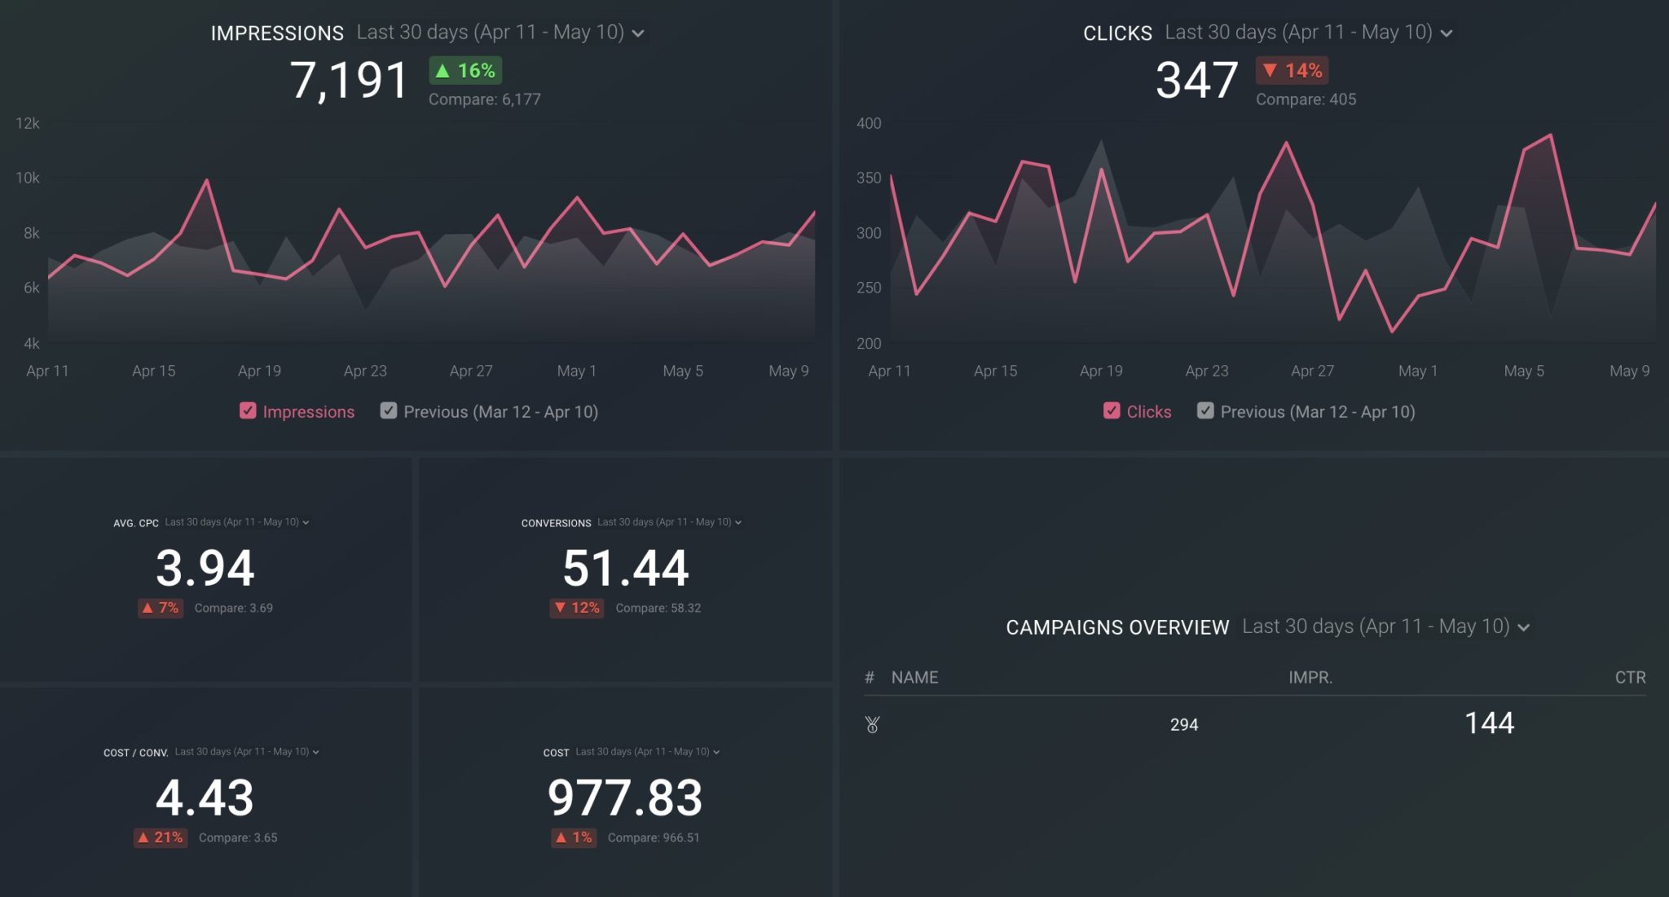The image size is (1669, 897).
Task: Toggle the Impressions legend checkbox
Action: tap(249, 411)
